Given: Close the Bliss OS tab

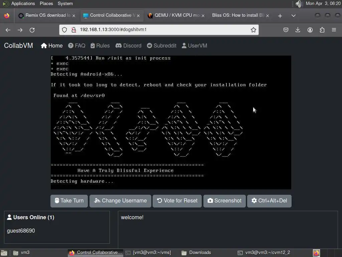Looking at the screenshot, I should (268, 16).
